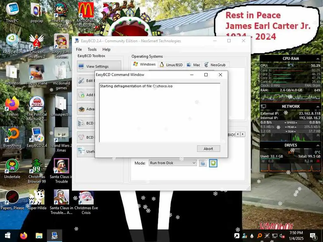Click the Everything magnifier tray icon
Screen dimensions: 323x242
259,236
